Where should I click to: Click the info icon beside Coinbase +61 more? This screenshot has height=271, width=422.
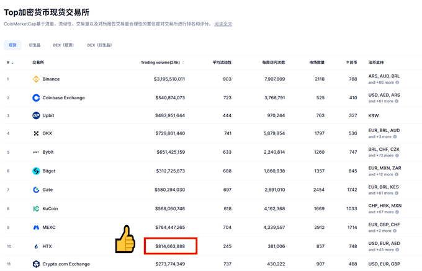click(397, 101)
